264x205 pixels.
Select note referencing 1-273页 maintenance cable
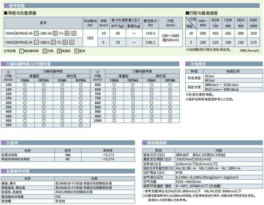(x=209, y=99)
